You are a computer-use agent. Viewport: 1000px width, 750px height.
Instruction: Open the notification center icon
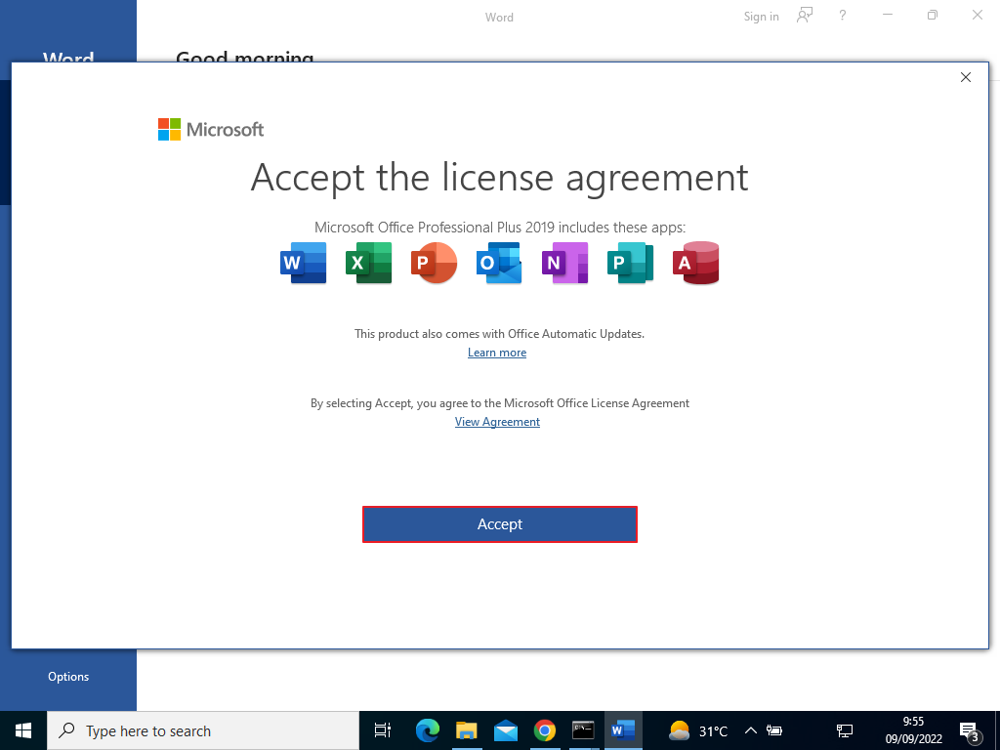[x=970, y=732]
